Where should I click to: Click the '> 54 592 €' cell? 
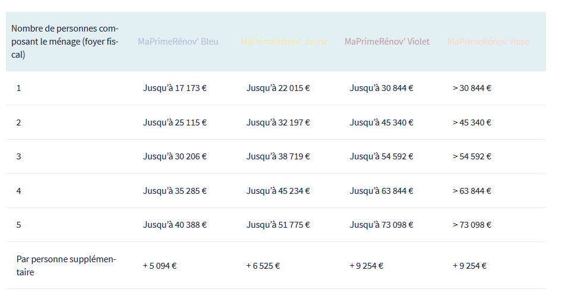point(472,156)
